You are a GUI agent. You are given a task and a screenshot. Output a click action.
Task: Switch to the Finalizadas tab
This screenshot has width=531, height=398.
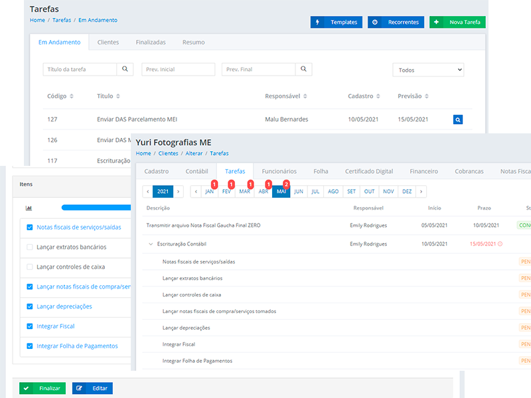[151, 42]
